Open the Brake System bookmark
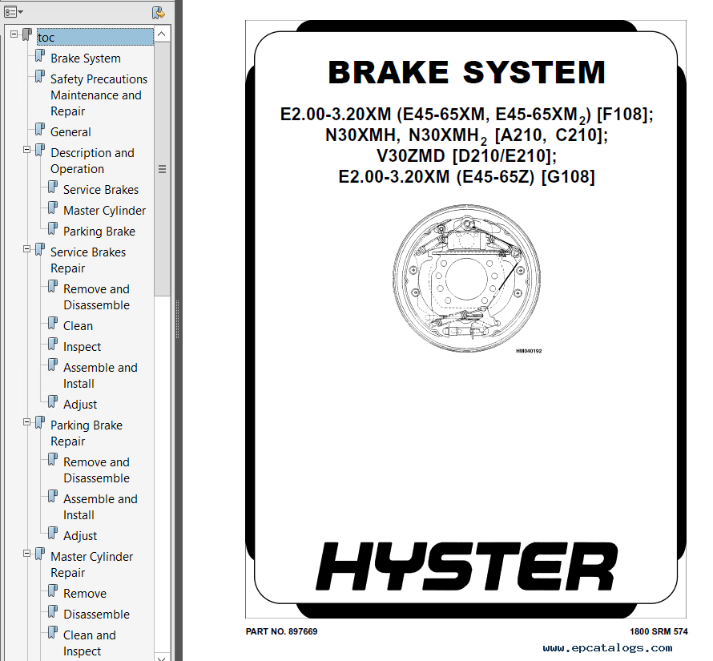The width and height of the screenshot is (713, 661). [x=86, y=58]
